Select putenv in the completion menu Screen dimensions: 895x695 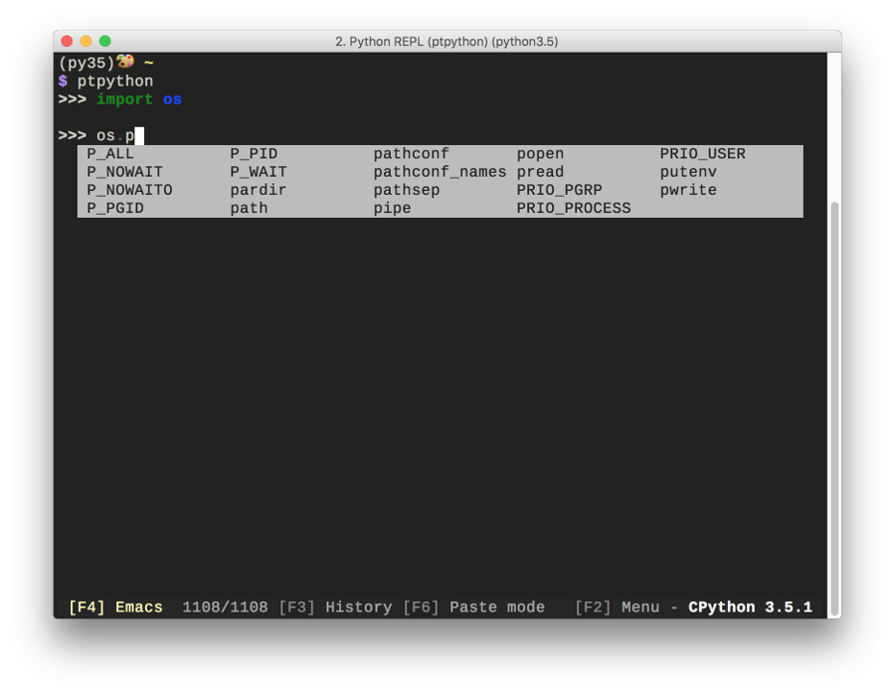(x=688, y=172)
